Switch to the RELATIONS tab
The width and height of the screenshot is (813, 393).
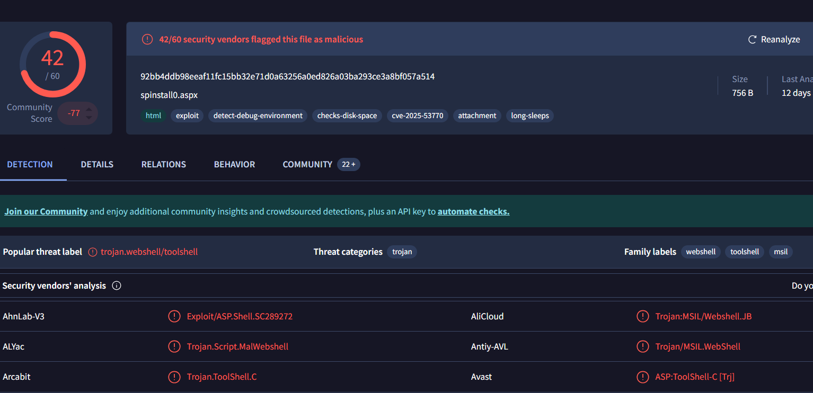pyautogui.click(x=164, y=164)
